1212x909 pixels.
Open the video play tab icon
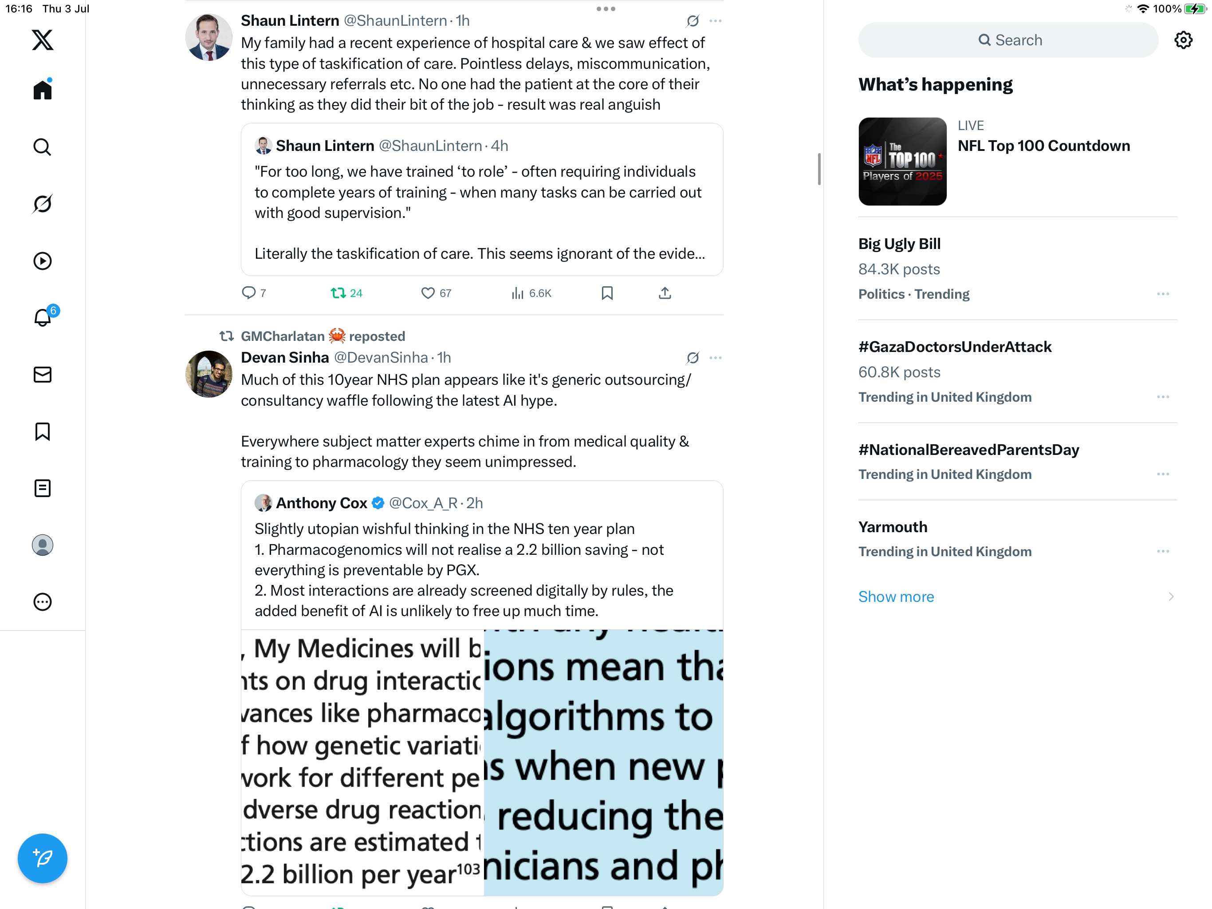42,261
